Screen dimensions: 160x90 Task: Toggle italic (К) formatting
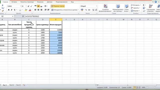tap(12, 10)
